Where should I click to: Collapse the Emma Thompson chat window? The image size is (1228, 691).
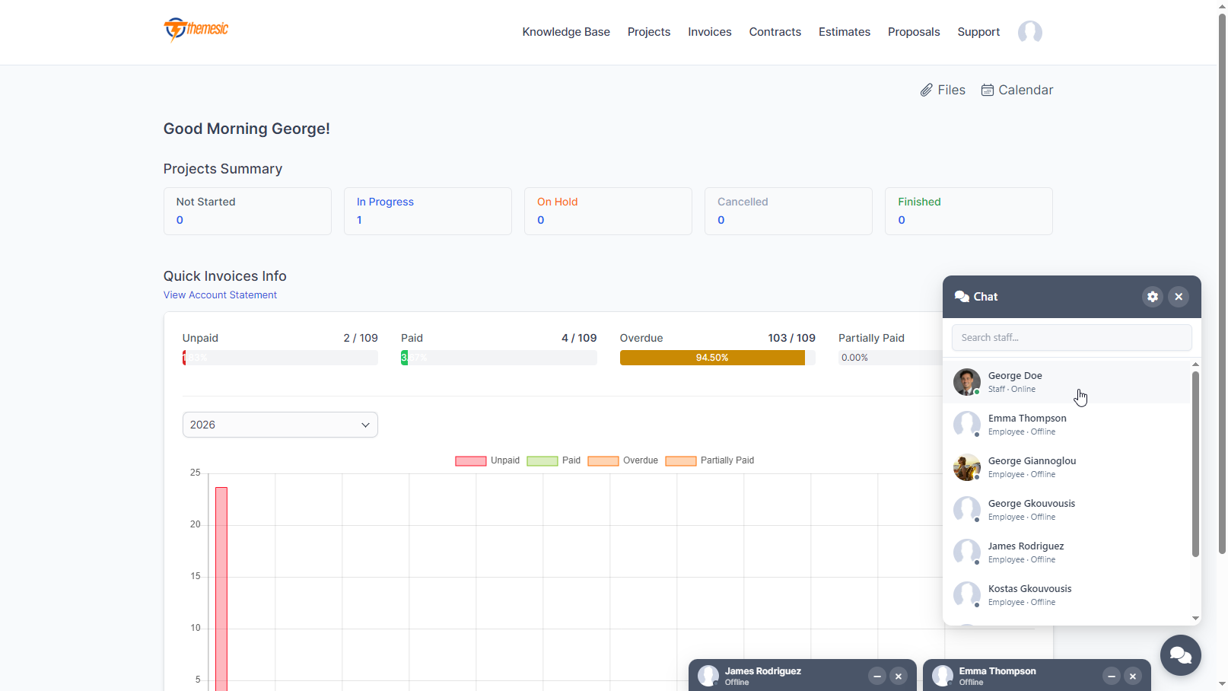pyautogui.click(x=1111, y=676)
